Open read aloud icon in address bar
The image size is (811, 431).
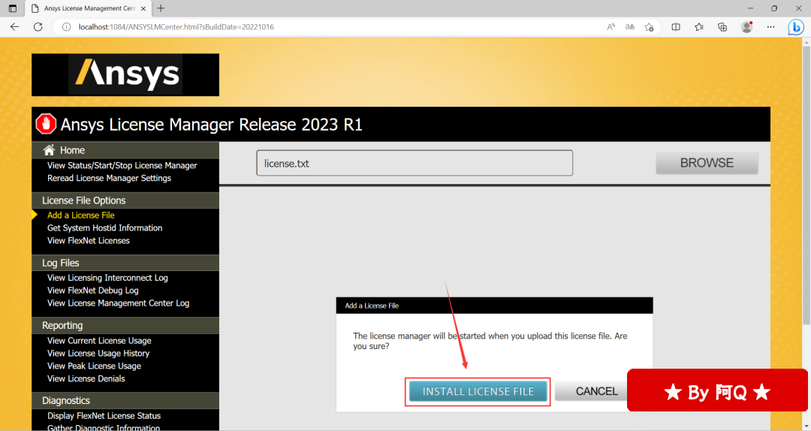click(611, 27)
